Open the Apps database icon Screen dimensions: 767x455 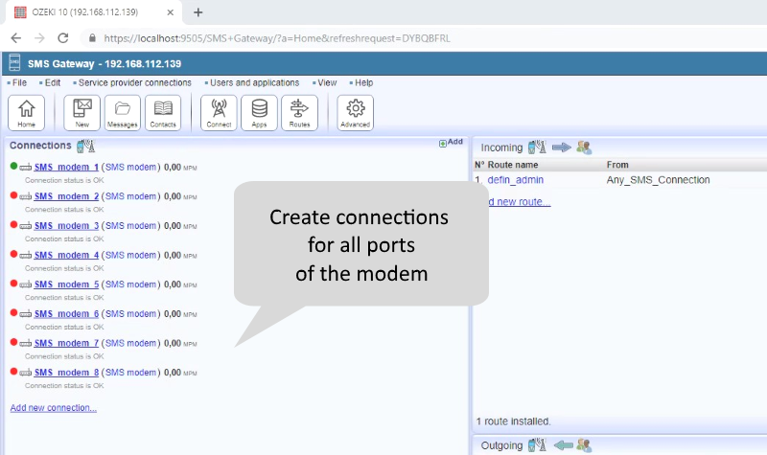pos(259,113)
